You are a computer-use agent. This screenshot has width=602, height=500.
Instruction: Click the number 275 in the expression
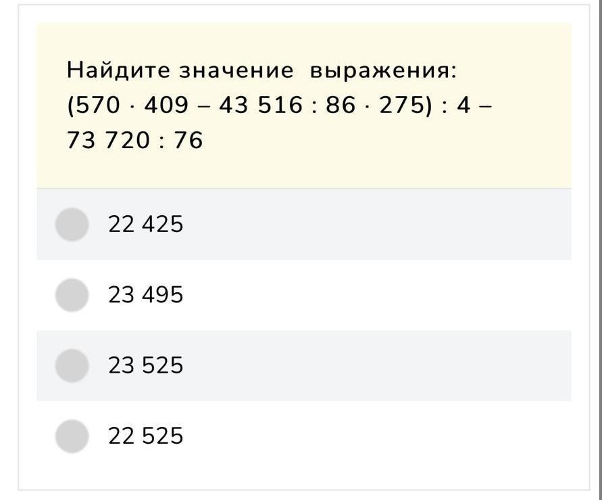[401, 106]
